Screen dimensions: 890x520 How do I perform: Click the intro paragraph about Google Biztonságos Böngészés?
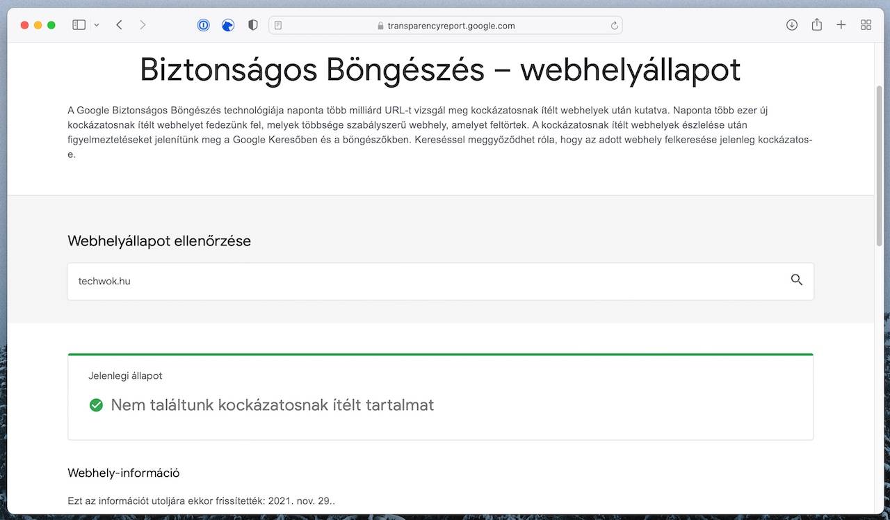tap(440, 132)
